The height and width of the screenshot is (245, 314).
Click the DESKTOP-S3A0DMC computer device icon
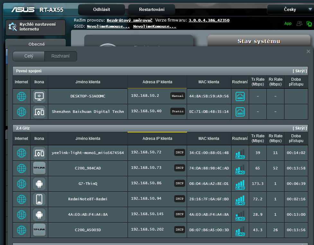[39, 96]
